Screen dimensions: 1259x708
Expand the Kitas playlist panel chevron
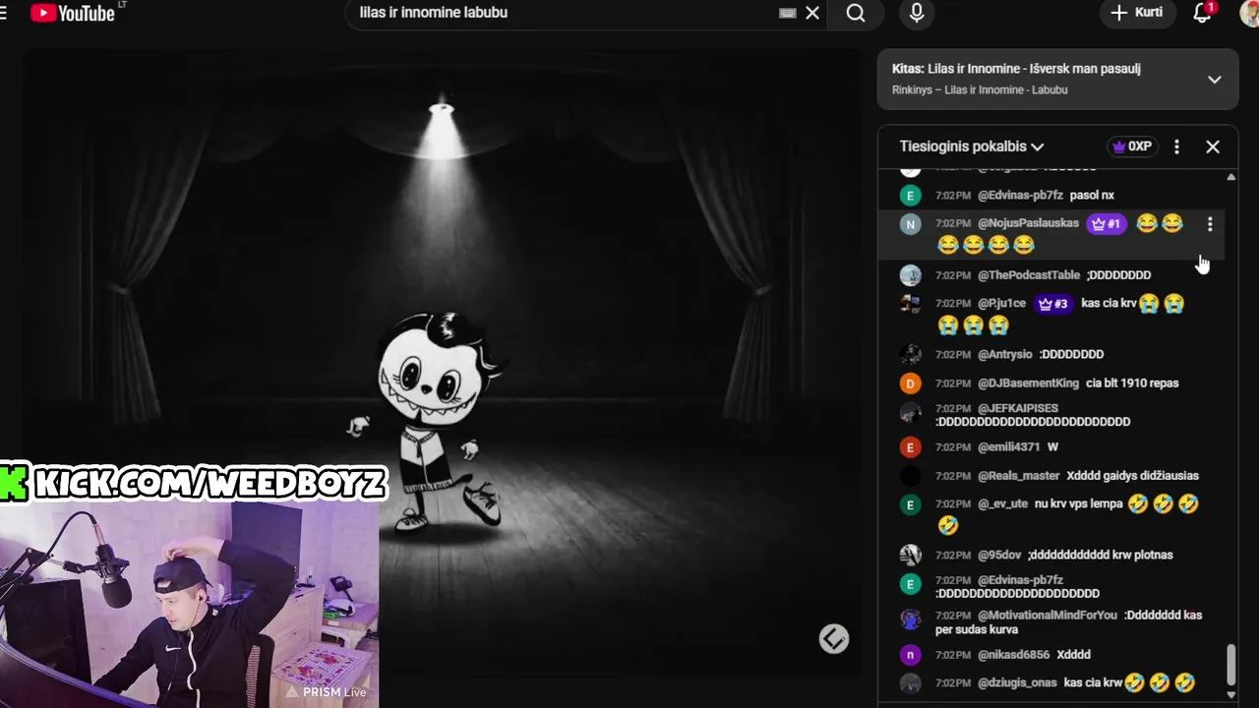[1215, 80]
